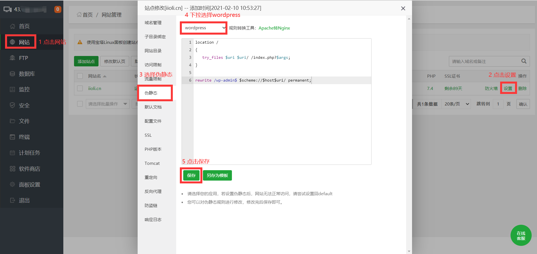Check the iioli.cn row checkbox
The height and width of the screenshot is (254, 537).
pyautogui.click(x=80, y=88)
